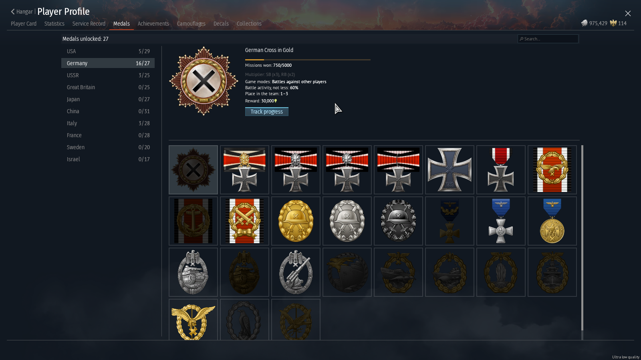Select the gold Wound Badge helmet medal
Image resolution: width=641 pixels, height=360 pixels.
[x=296, y=221]
